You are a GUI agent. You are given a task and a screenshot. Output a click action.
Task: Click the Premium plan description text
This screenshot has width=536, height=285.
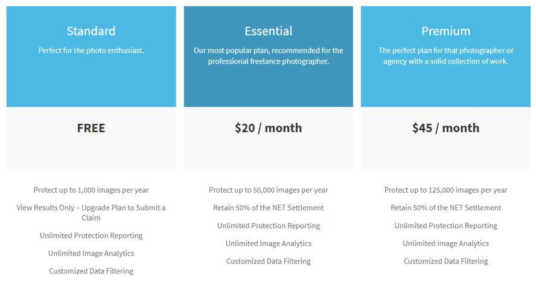click(445, 56)
